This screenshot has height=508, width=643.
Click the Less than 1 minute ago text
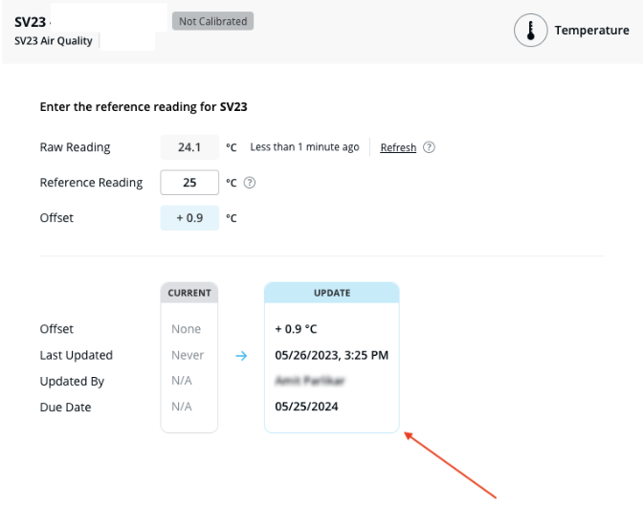pos(304,147)
